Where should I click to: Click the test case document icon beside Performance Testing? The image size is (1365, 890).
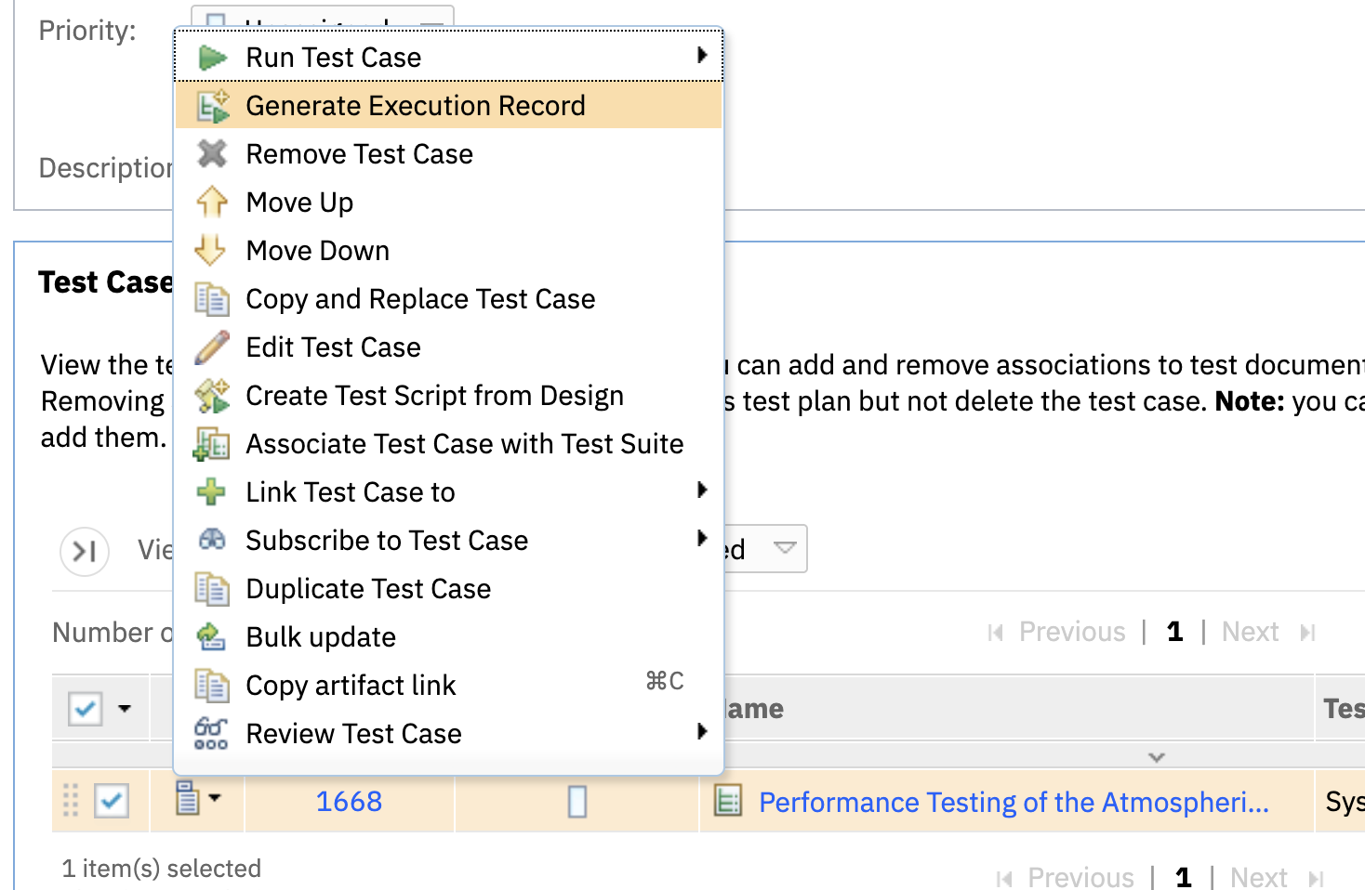click(728, 801)
